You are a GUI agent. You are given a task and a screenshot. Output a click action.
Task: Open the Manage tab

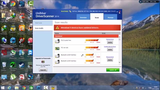click(x=110, y=17)
